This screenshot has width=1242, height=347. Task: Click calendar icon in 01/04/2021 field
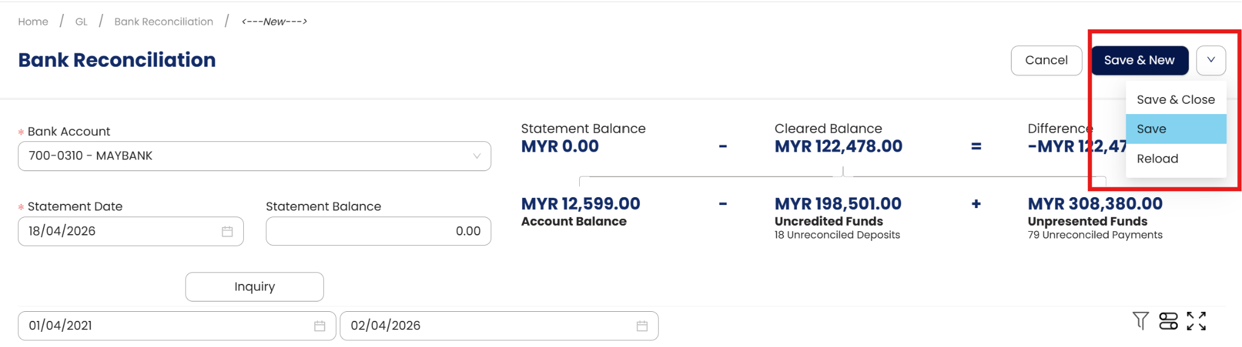[320, 326]
